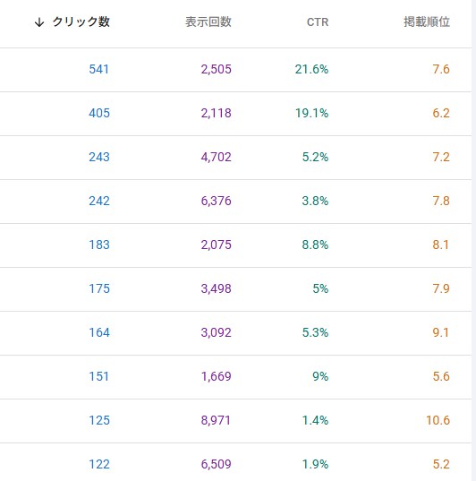Sort by the クリック数 column header
Screen dimensions: 476x481
pos(81,22)
